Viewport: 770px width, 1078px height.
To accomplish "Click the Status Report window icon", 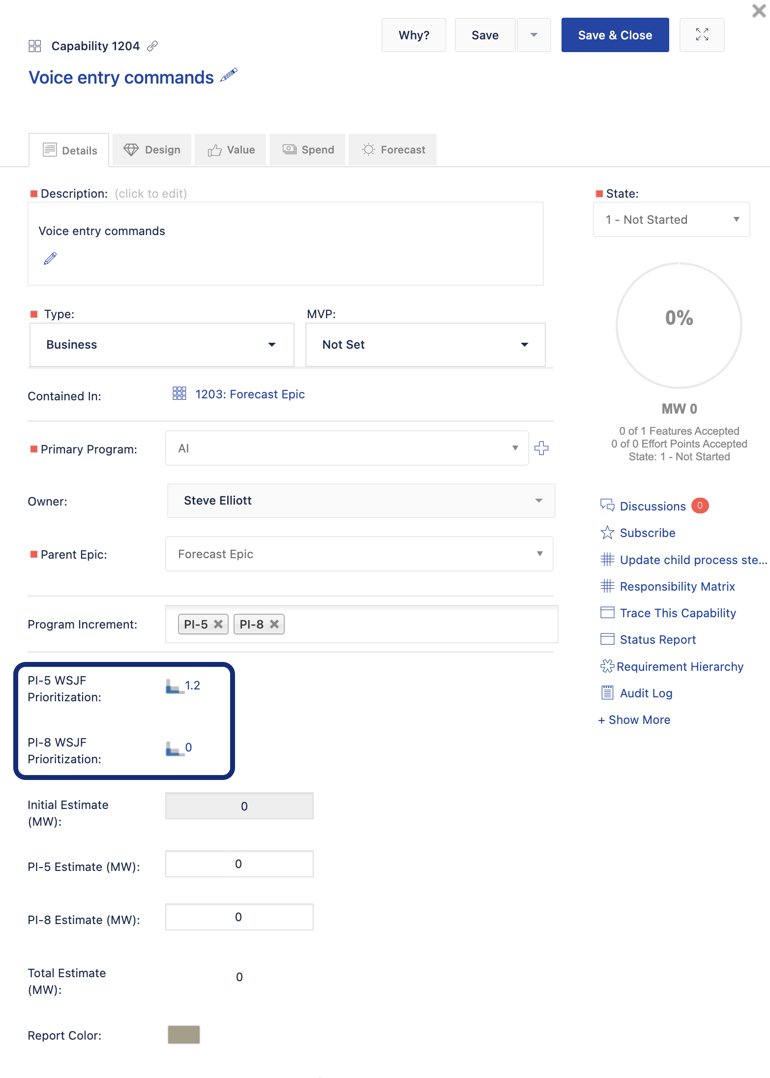I will (607, 639).
